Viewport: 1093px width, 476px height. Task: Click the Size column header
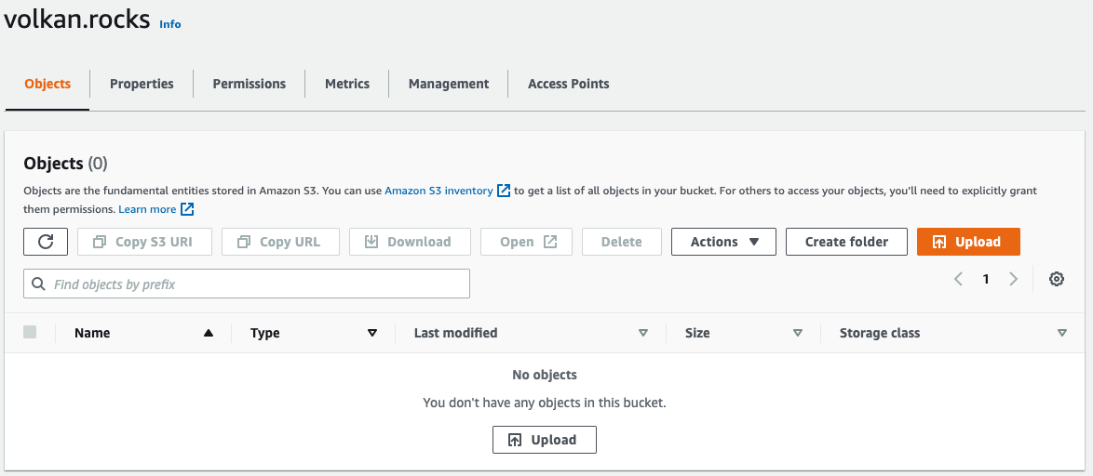[697, 333]
